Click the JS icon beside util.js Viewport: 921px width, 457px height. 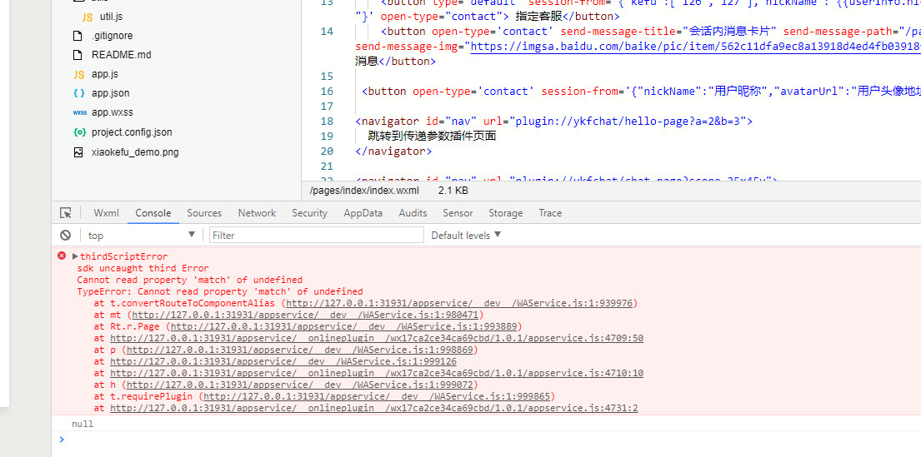tap(88, 17)
